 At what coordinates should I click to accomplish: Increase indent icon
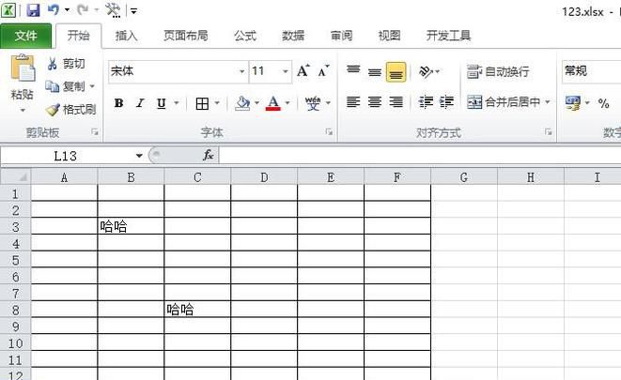click(447, 102)
